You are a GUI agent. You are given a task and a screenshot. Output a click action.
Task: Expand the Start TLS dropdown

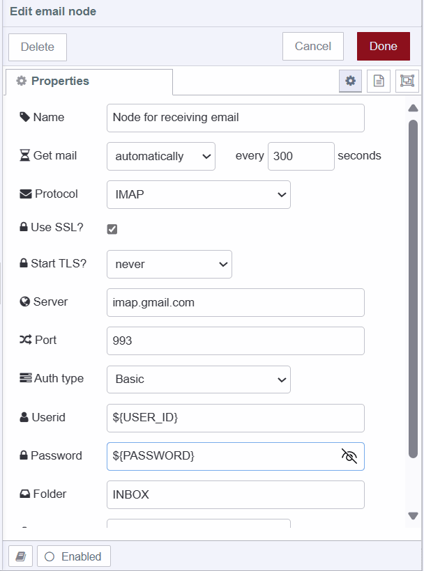tap(169, 264)
